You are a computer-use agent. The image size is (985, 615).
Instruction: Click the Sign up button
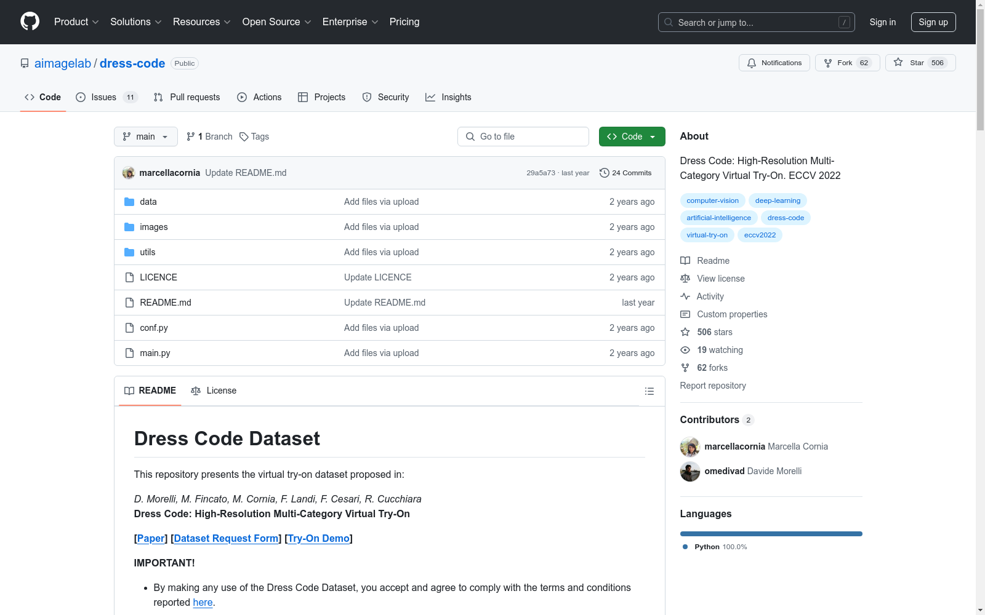(x=933, y=22)
